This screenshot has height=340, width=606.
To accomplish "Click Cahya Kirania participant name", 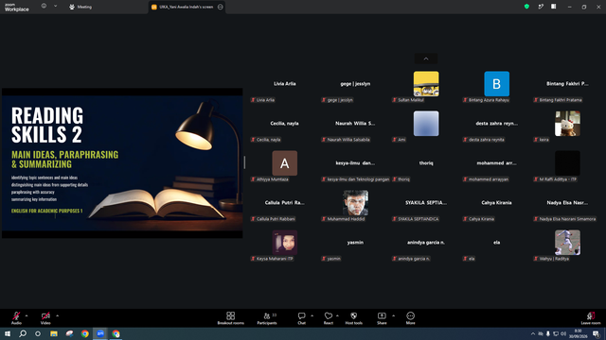I will pyautogui.click(x=496, y=203).
